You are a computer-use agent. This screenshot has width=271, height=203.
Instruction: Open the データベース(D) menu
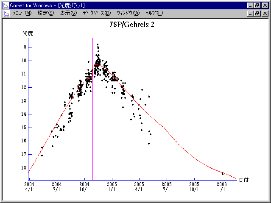tap(97, 13)
